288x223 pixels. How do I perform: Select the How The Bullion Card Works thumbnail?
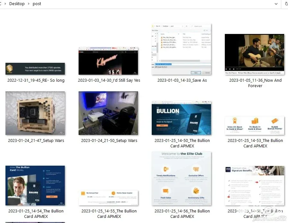(35, 186)
